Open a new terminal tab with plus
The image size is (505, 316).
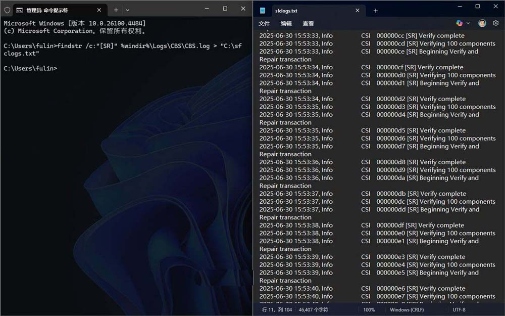pos(116,10)
